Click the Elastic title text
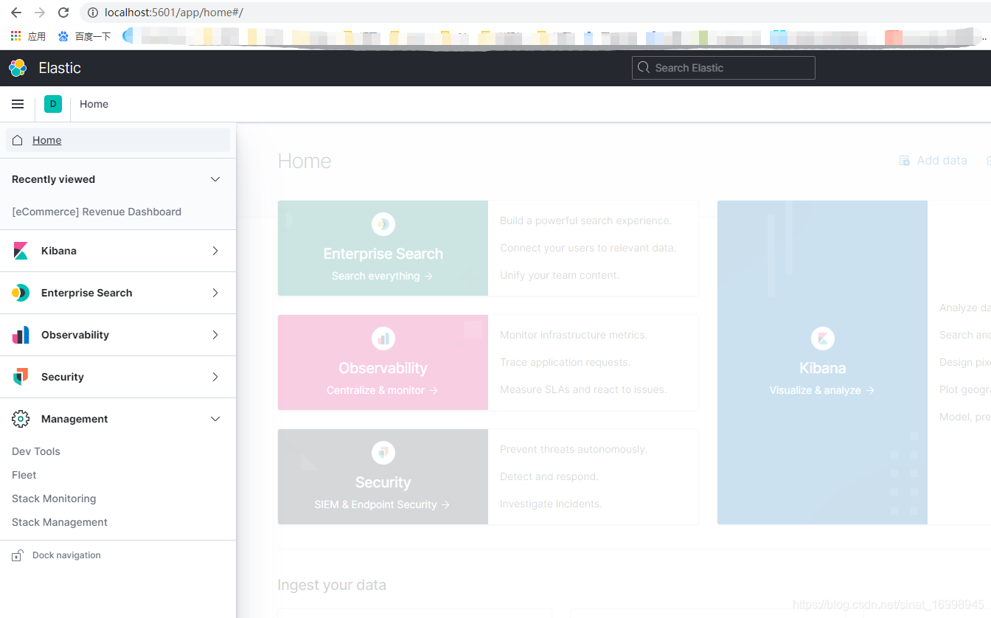 [60, 68]
